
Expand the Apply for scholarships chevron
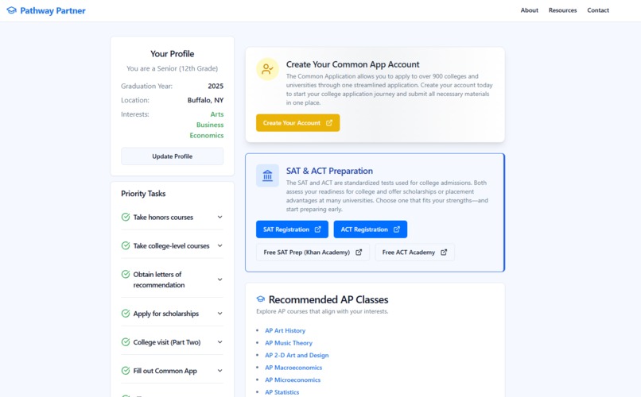coord(220,314)
